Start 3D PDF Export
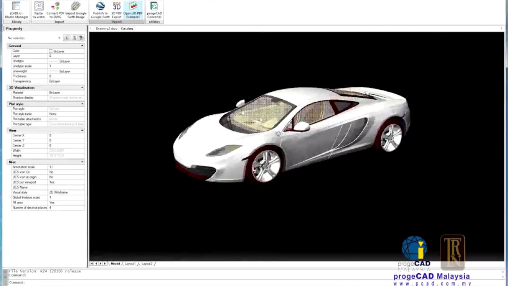The image size is (508, 286). pyautogui.click(x=117, y=10)
